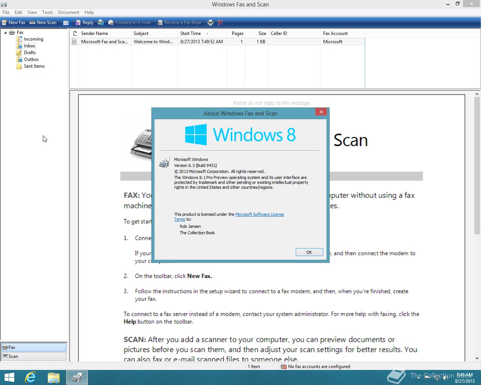Click the Outbox folder icon
The width and height of the screenshot is (481, 385).
pyautogui.click(x=19, y=59)
